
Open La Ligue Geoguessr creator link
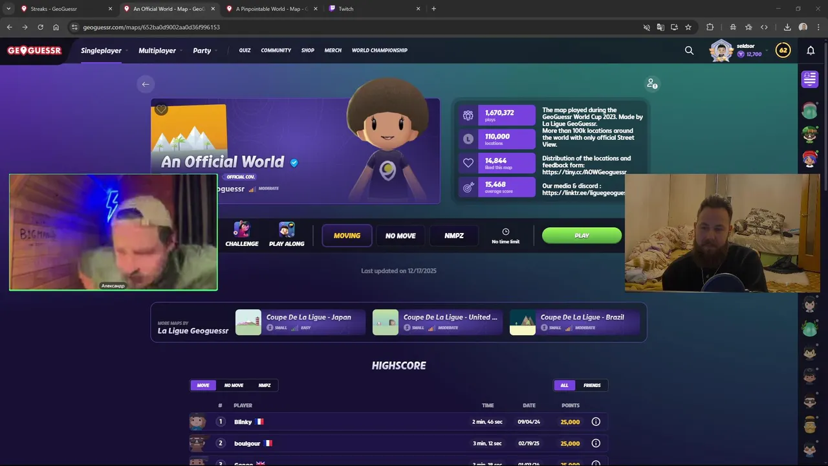[193, 331]
